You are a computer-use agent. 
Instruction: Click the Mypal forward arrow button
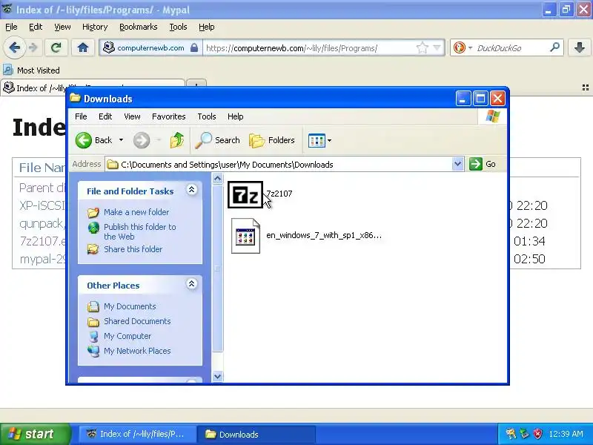pyautogui.click(x=33, y=47)
